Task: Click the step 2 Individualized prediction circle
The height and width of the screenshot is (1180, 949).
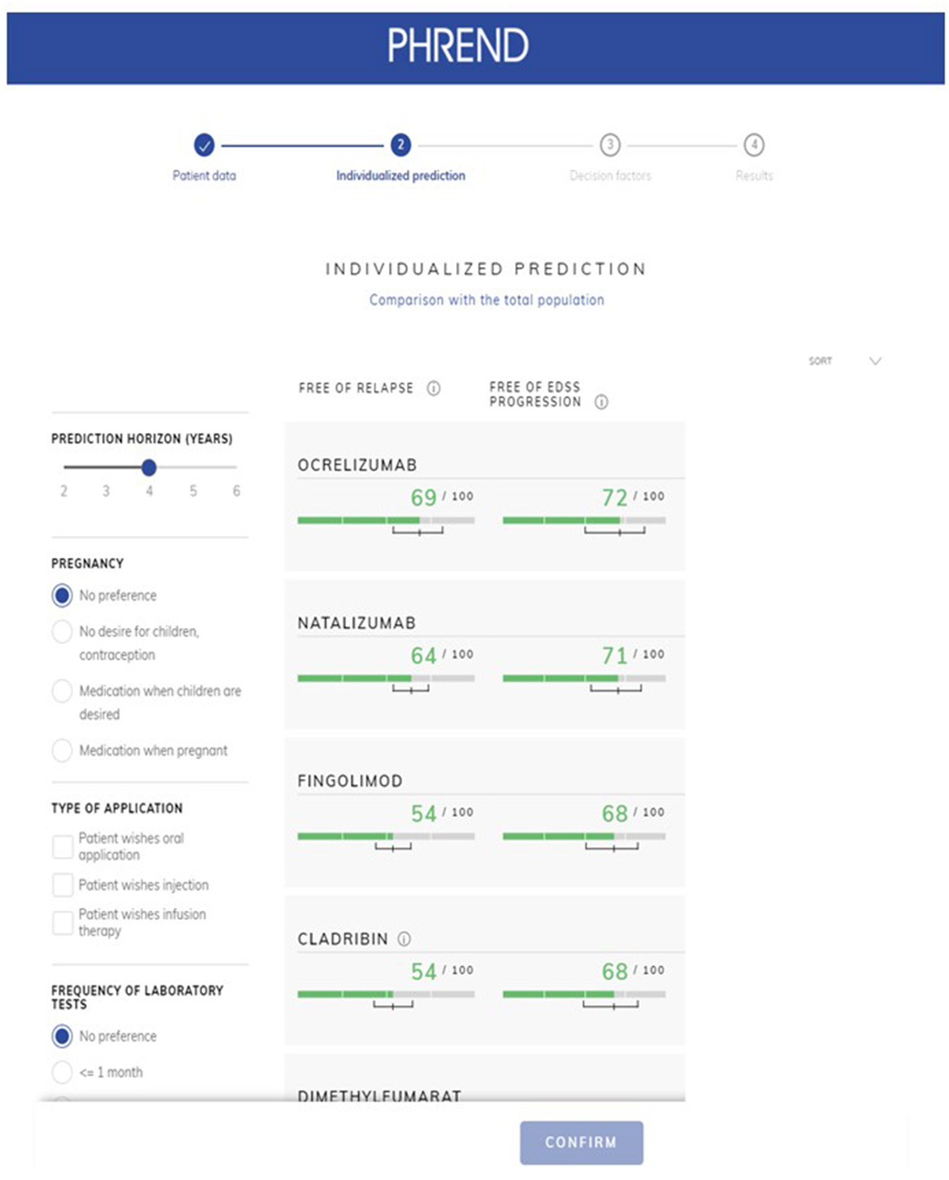Action: tap(401, 145)
